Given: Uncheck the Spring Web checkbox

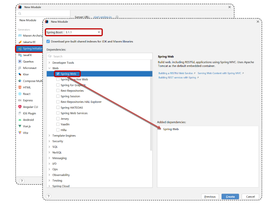Looking at the screenshot, I should pos(58,74).
